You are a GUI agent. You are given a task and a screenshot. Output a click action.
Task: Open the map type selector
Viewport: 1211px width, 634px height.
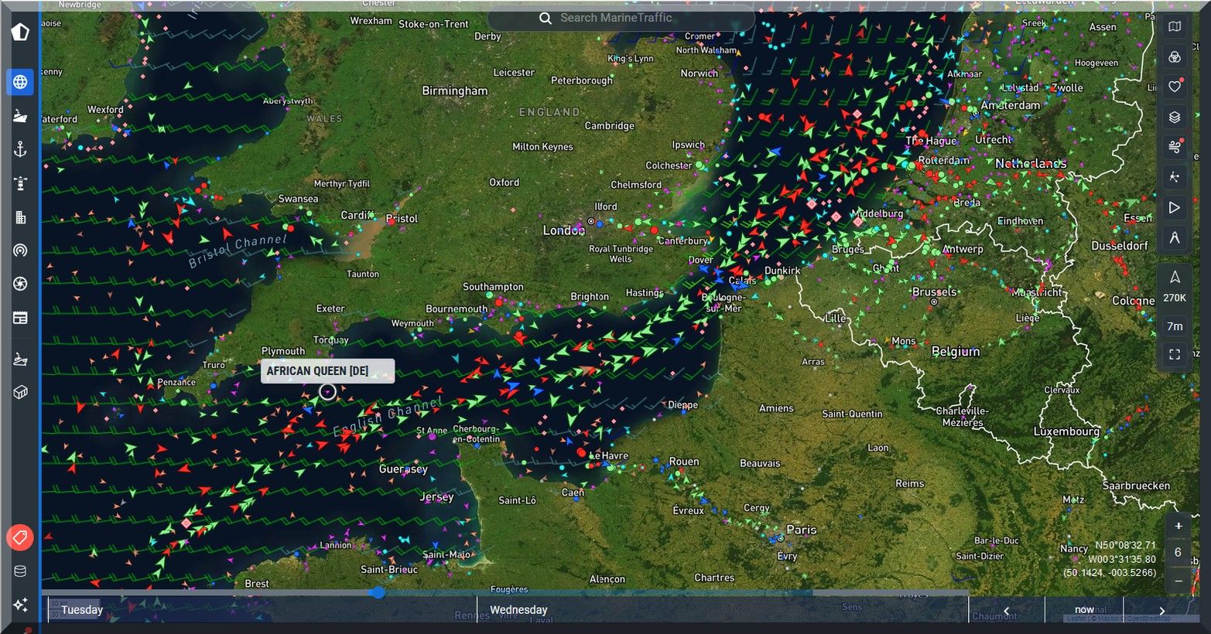1174,26
